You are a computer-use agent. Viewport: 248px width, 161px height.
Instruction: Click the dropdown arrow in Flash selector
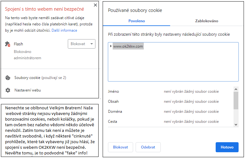(x=92, y=44)
